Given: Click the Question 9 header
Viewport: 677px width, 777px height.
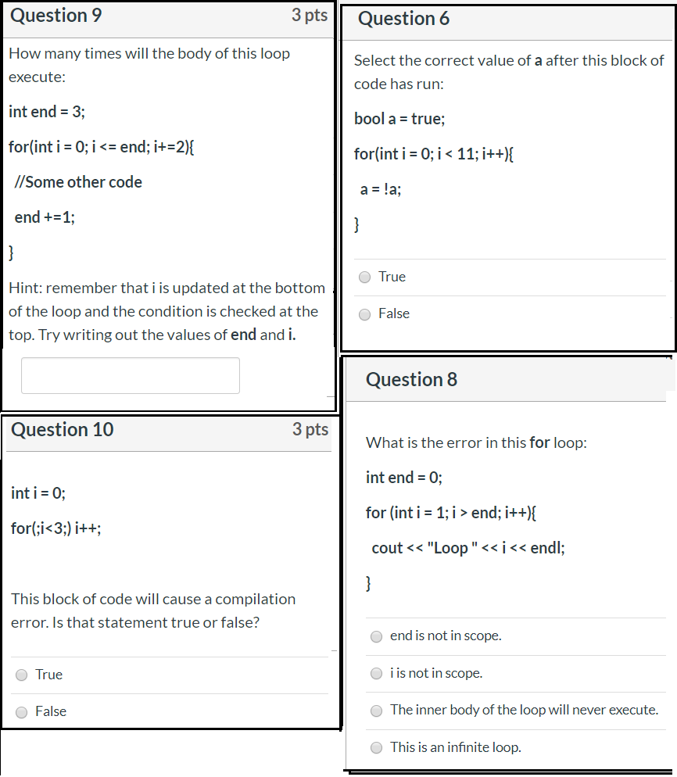Looking at the screenshot, I should 56,15.
